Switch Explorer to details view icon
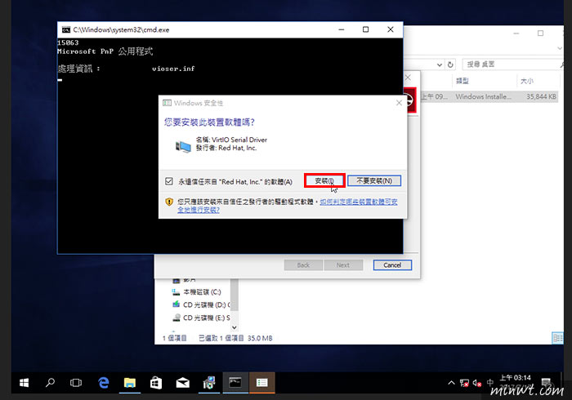572x400 pixels. point(557,338)
